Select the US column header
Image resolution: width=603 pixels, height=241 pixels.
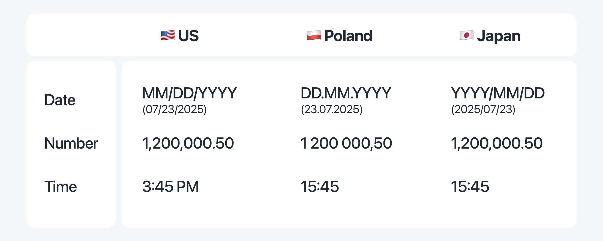180,36
